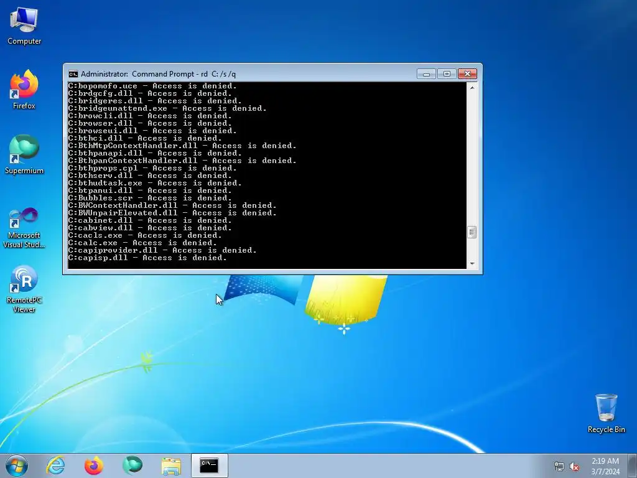This screenshot has height=478, width=637.
Task: Click the line with bthudtask.exe
Action: 154,183
